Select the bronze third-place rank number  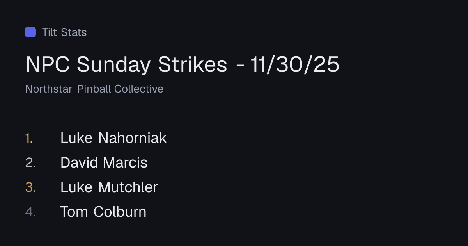30,187
